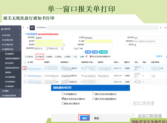Click the hamburger menu icon beside the tabs

point(23,28)
